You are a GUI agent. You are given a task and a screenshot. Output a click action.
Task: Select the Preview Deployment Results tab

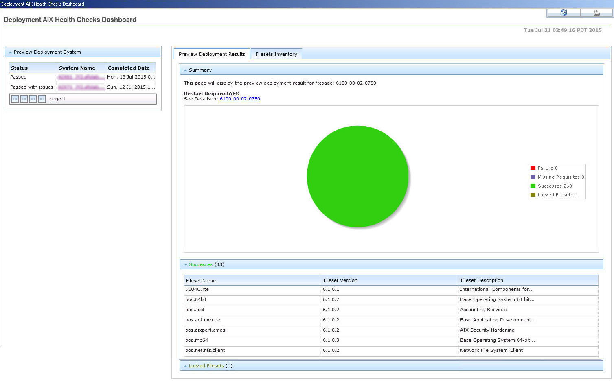pyautogui.click(x=212, y=54)
